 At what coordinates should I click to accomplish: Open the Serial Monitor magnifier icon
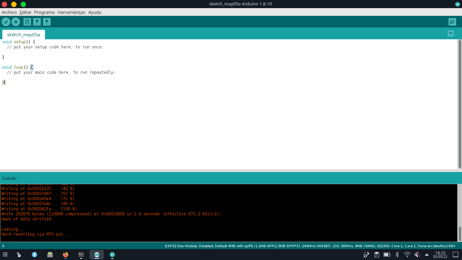pyautogui.click(x=452, y=22)
